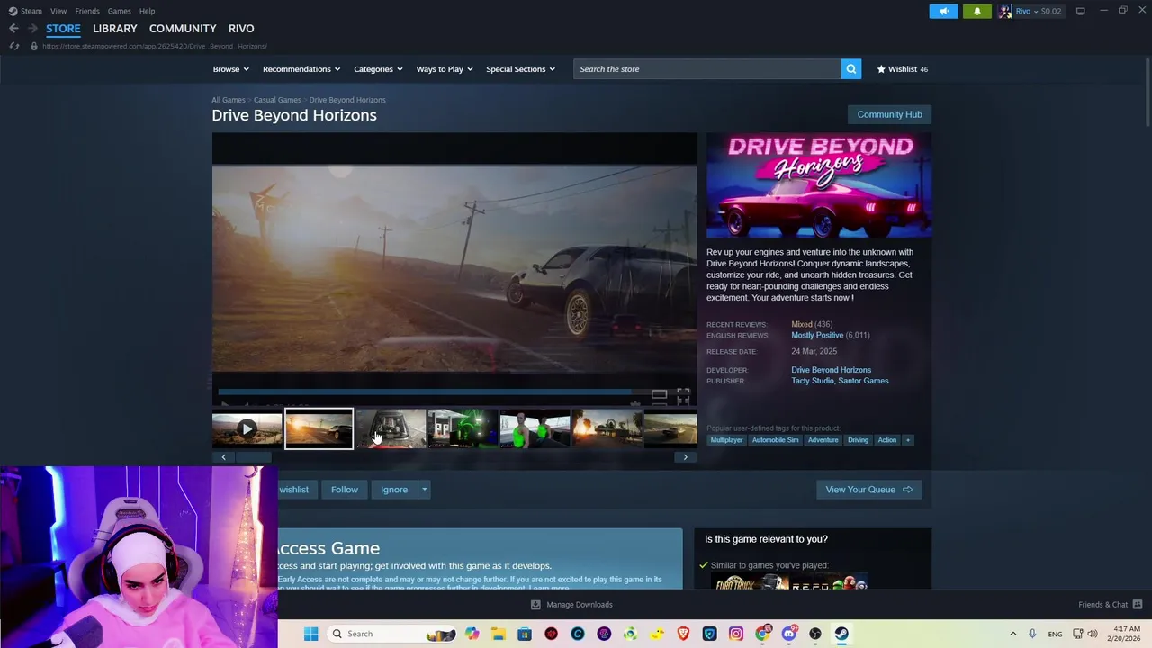This screenshot has height=648, width=1152.
Task: Open File Explorer from the taskbar
Action: [x=499, y=634]
